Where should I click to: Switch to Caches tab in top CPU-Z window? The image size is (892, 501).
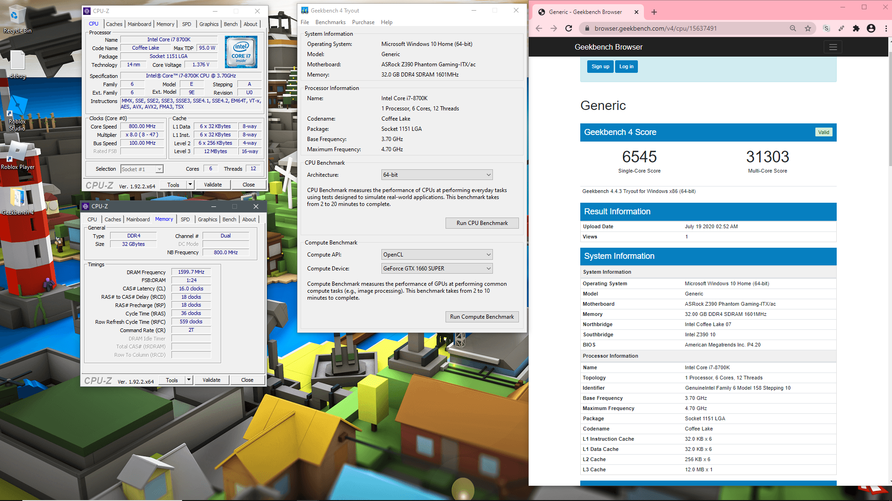coord(114,24)
